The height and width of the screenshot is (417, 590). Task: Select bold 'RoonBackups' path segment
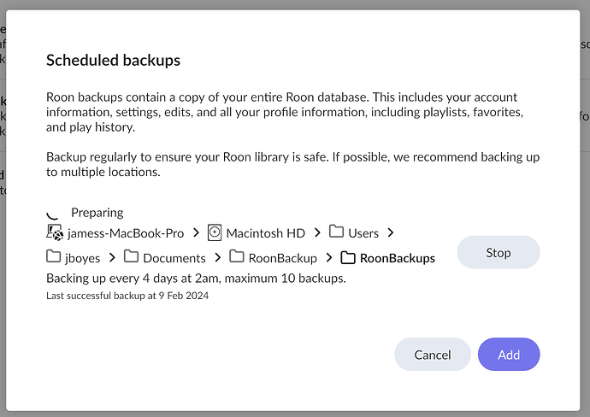tap(398, 259)
